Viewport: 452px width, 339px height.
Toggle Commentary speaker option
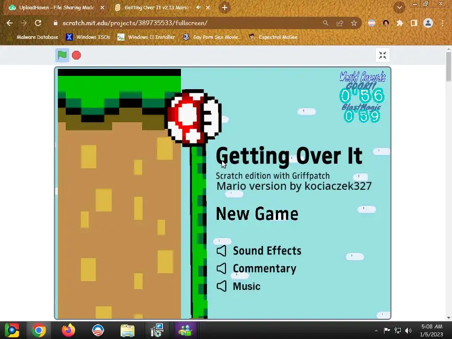pos(222,269)
